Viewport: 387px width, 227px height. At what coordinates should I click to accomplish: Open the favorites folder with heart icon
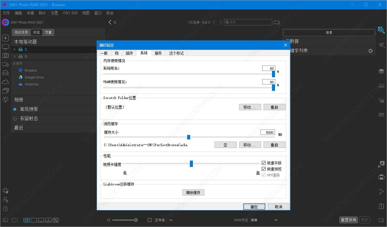click(5, 64)
